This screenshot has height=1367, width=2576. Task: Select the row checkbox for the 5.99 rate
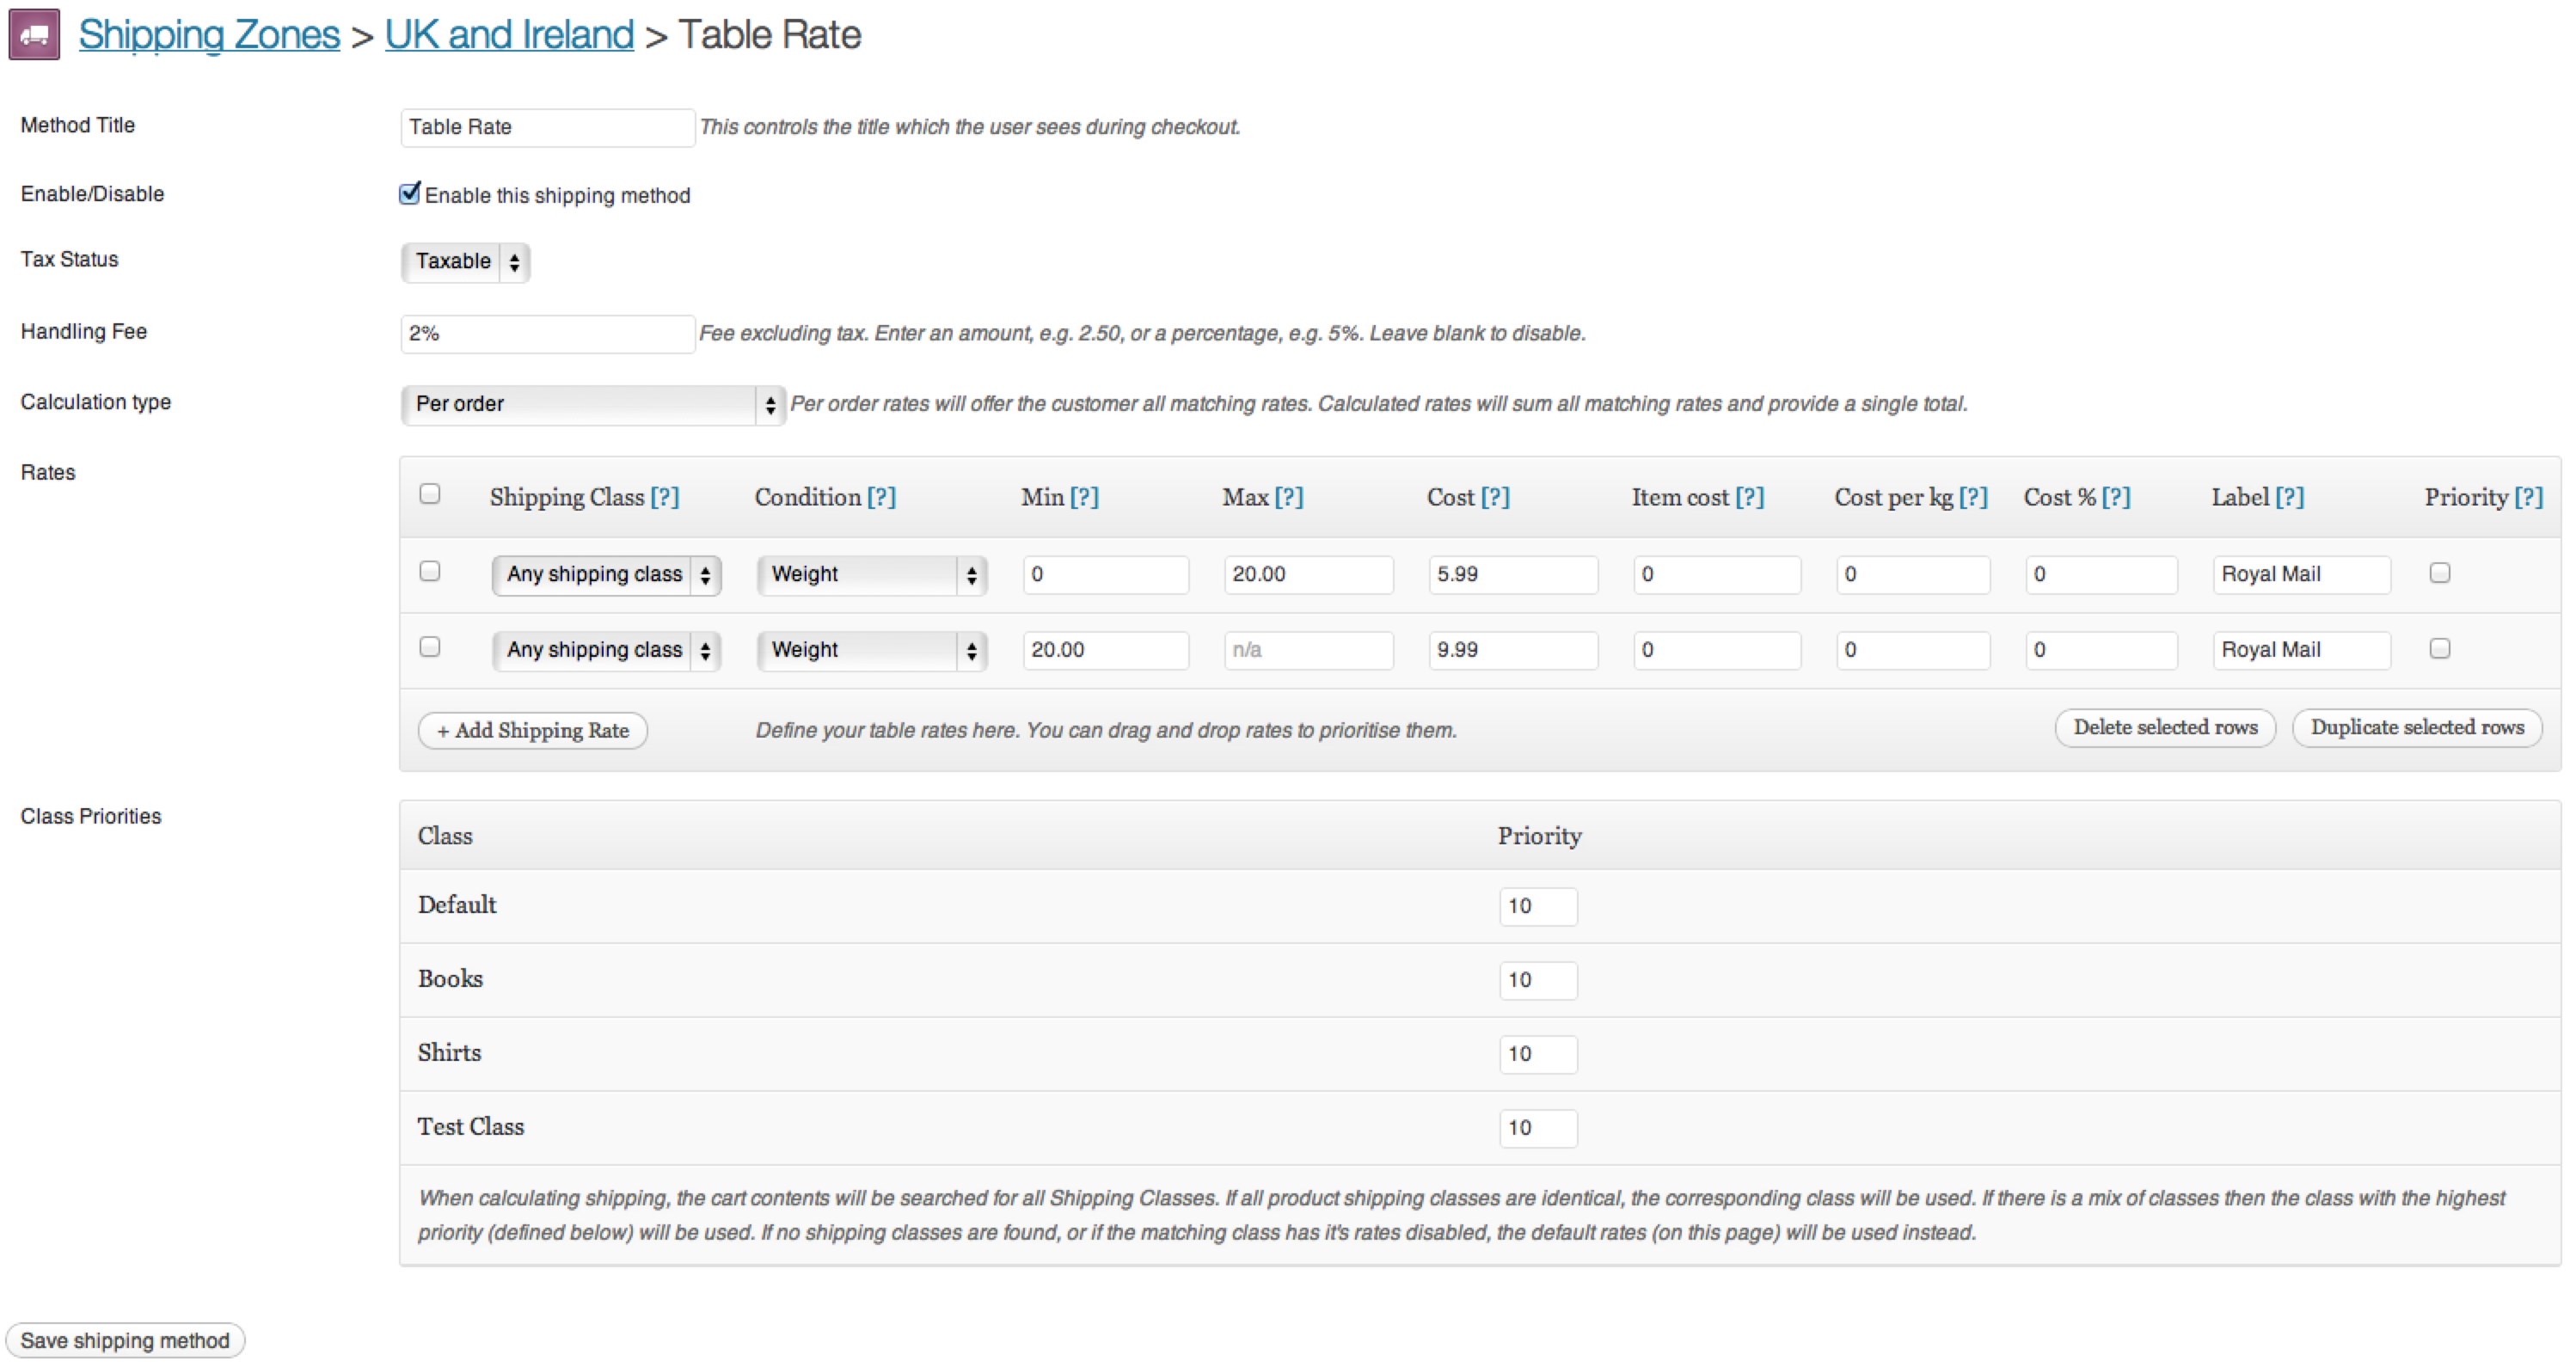(430, 571)
